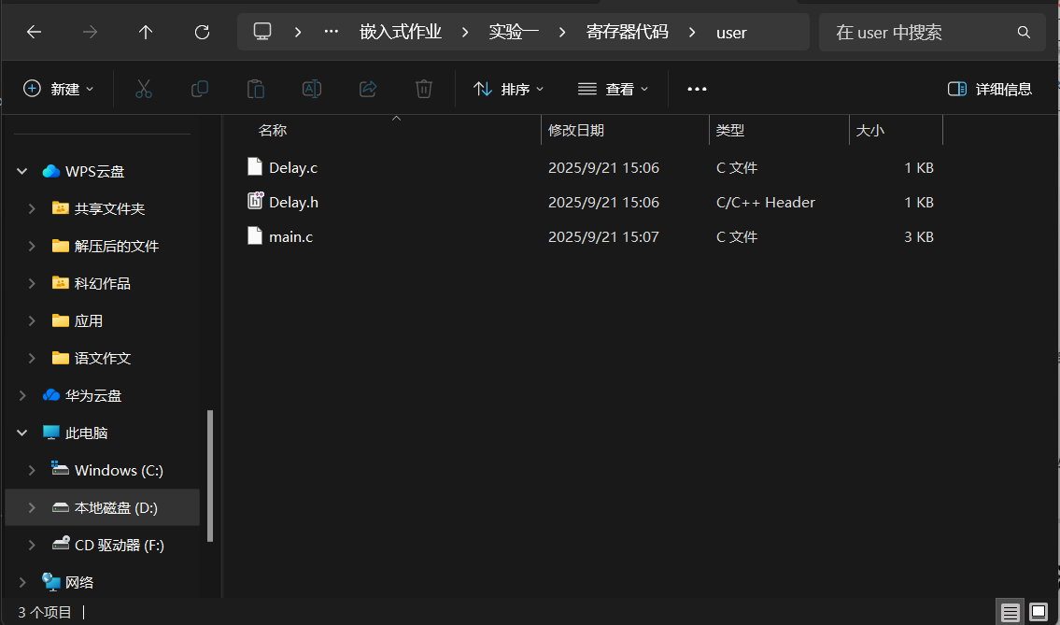Click the main.c file icon

255,235
